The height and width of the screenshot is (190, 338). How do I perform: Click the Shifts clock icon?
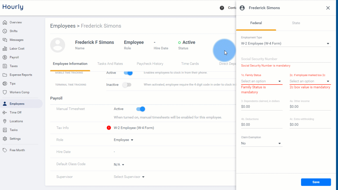tap(5, 31)
